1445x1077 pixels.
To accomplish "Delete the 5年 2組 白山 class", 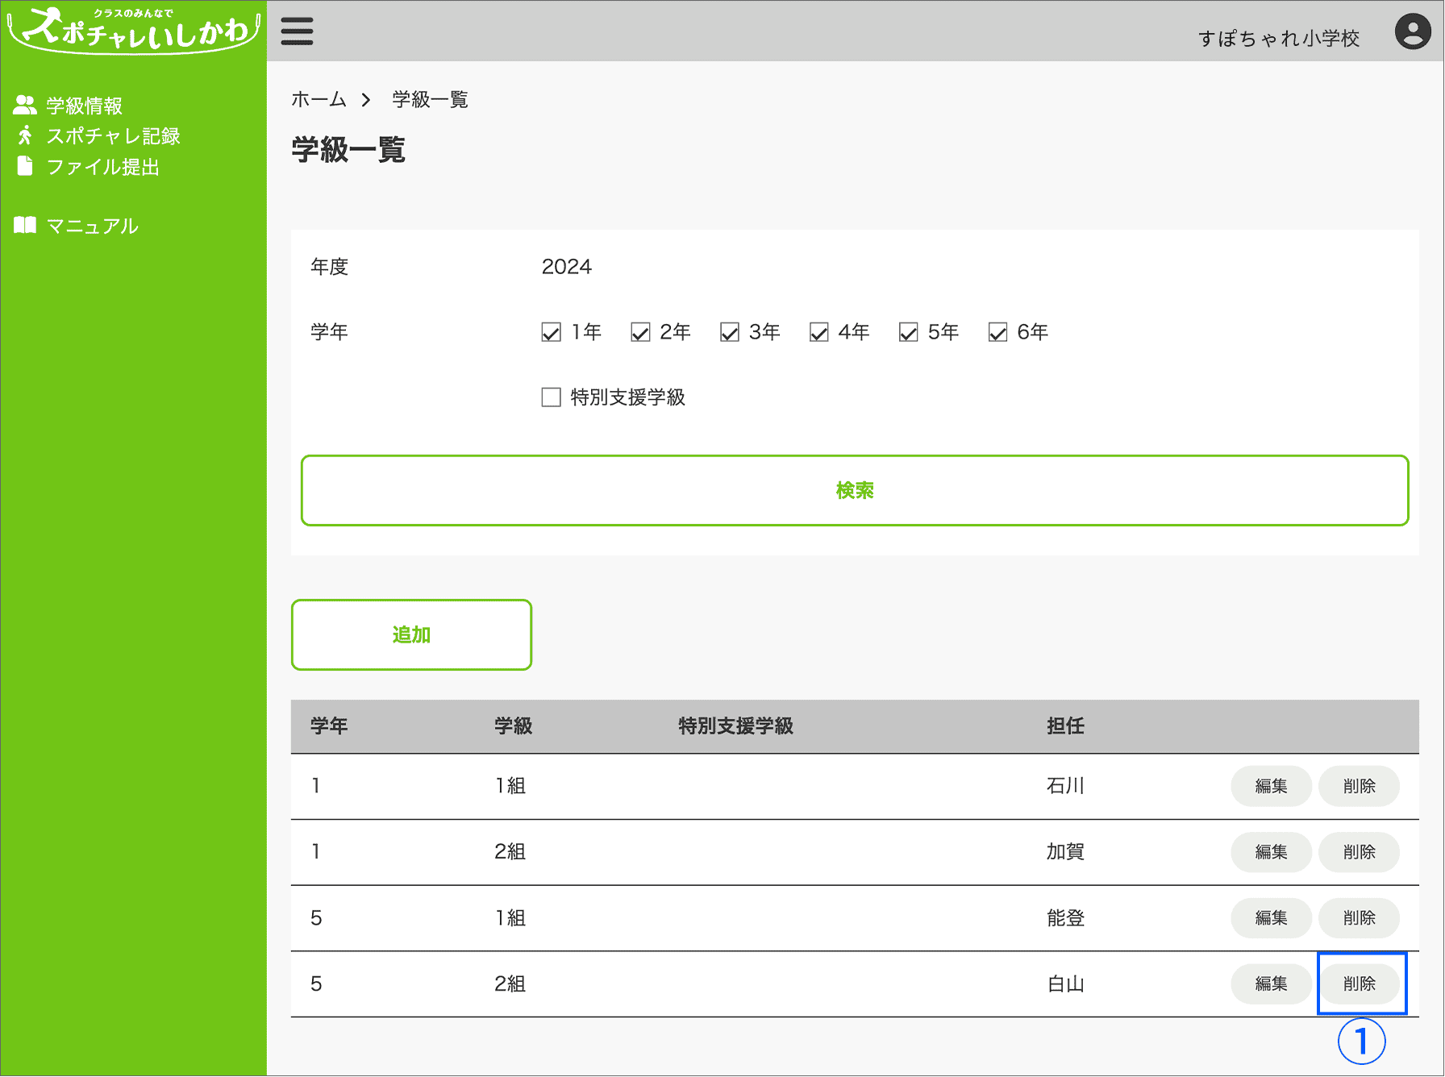I will pyautogui.click(x=1360, y=983).
